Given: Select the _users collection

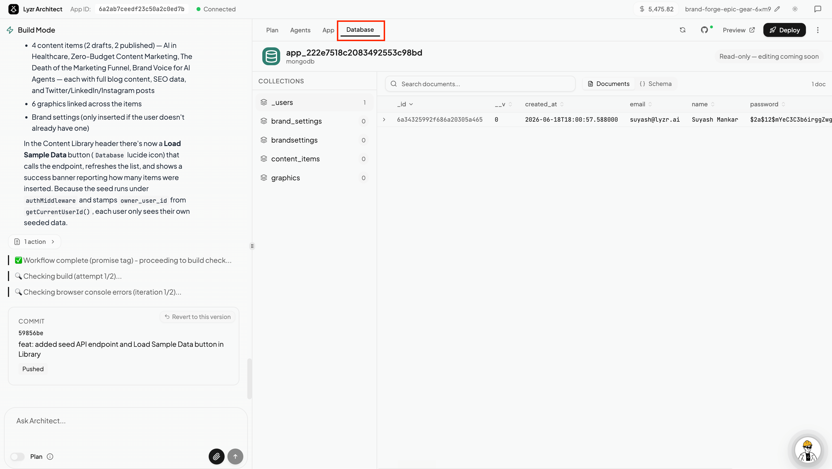Looking at the screenshot, I should [314, 102].
